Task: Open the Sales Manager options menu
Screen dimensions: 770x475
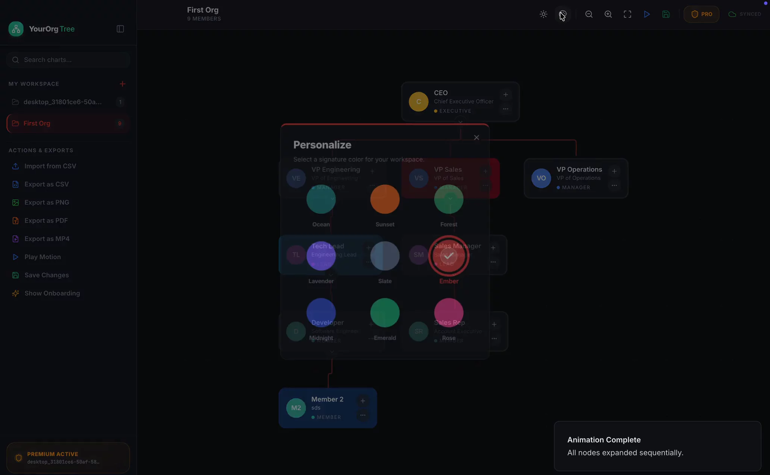Action: 493,262
